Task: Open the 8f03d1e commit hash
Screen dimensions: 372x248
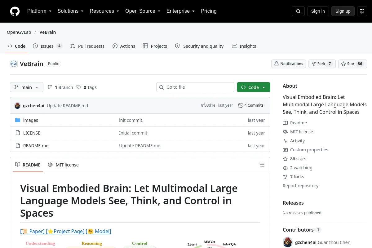Action: pyautogui.click(x=208, y=105)
